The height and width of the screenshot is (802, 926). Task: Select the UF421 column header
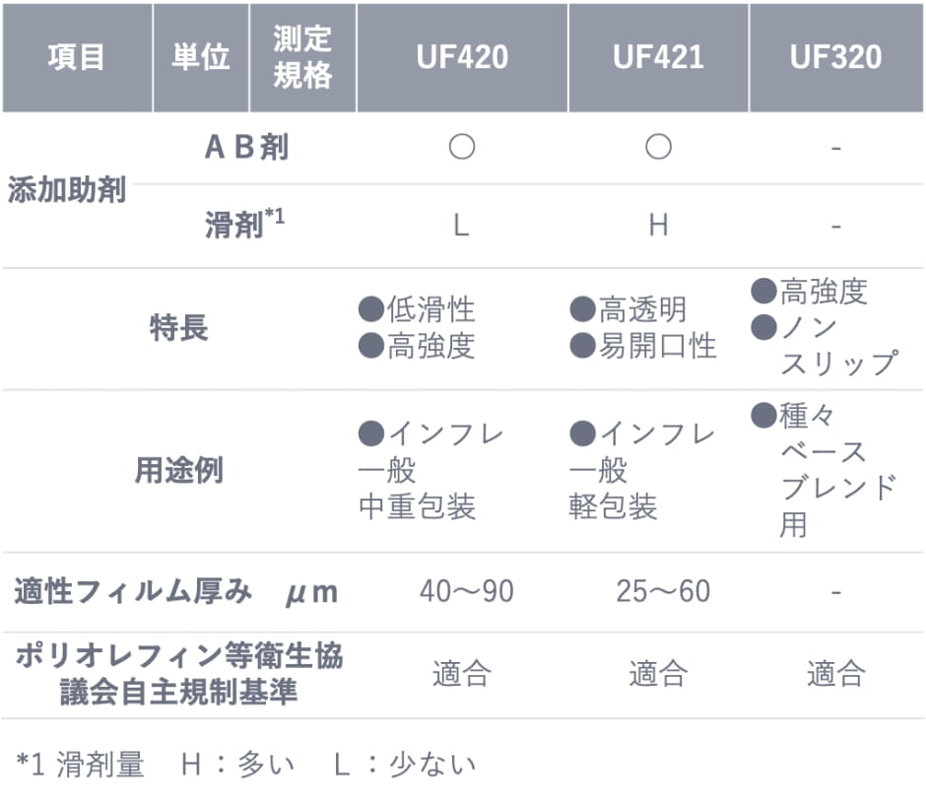click(x=658, y=57)
